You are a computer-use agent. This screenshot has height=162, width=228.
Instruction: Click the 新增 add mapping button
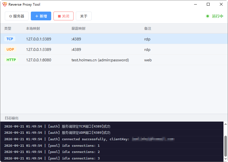click(x=41, y=16)
